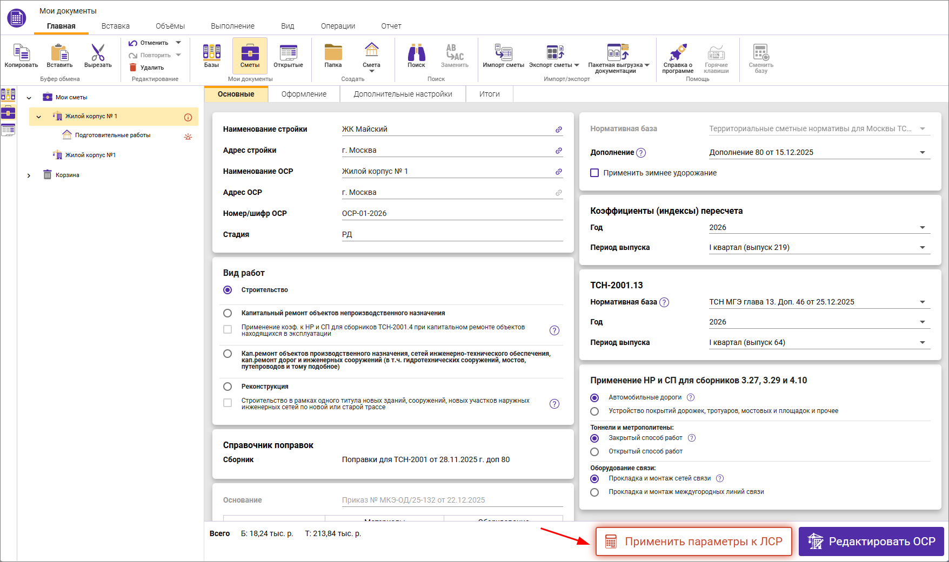Enable the Применить зимнее удорожание checkbox
Viewport: 949px width, 562px height.
coord(594,173)
